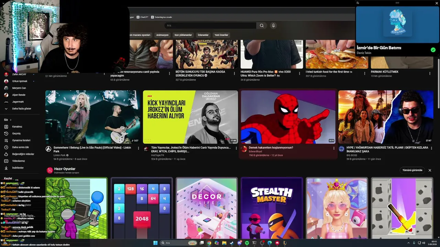The image size is (440, 247).
Task: Open the Edwardlloyd channel link
Action: coord(255,151)
